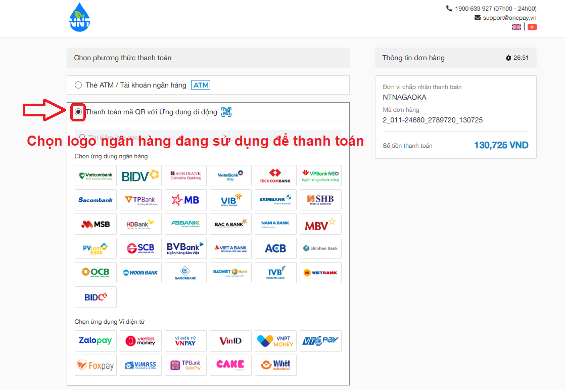Select the MSB logo
The image size is (565, 390).
click(96, 224)
